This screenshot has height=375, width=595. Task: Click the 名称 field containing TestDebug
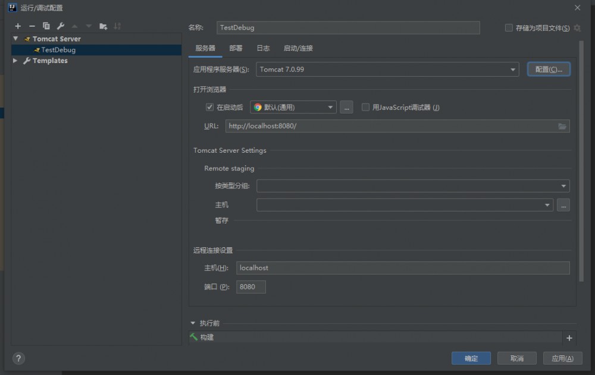tap(348, 28)
